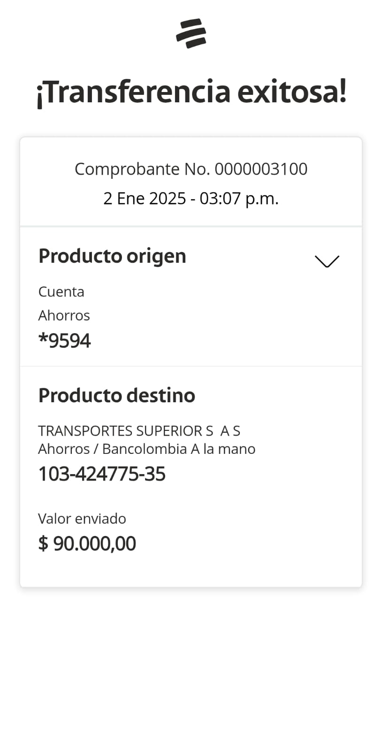Click the word exitosa! in the title
This screenshot has width=382, height=751.
tap(291, 92)
